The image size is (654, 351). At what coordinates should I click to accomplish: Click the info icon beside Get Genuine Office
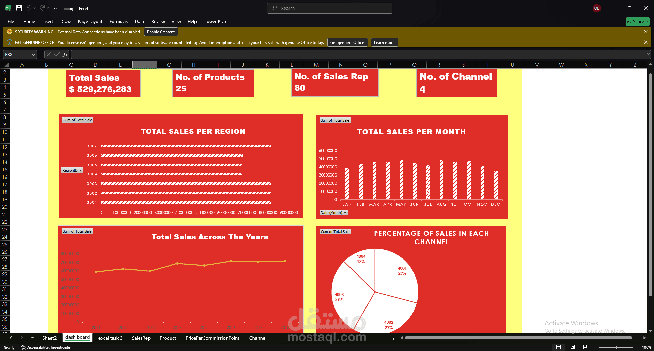pos(10,42)
